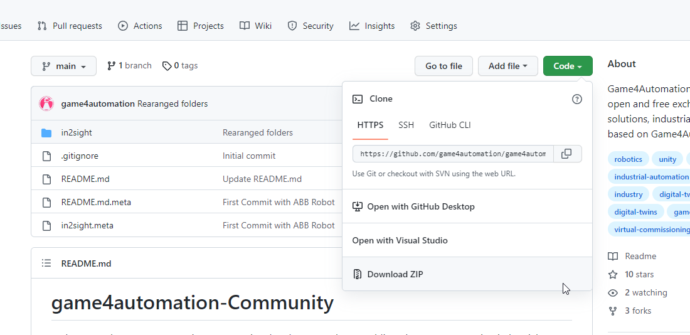The image size is (690, 335).
Task: Open the Actions tab
Action: coord(140,26)
